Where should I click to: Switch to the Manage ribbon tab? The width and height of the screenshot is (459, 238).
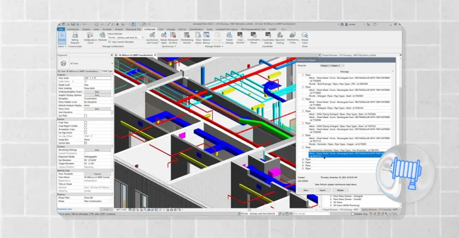pyautogui.click(x=171, y=29)
